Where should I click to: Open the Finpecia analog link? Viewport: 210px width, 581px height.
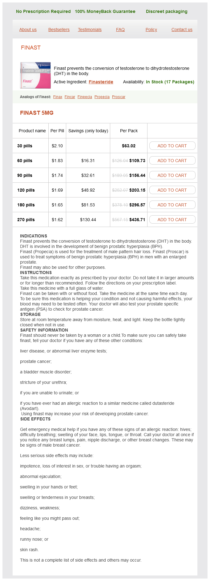pyautogui.click(x=85, y=97)
